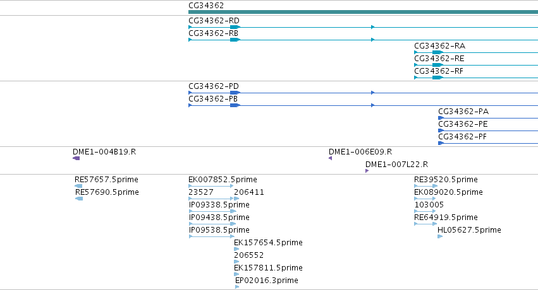Select the DME1-007L22.R feature label
The image size is (538, 290).
tap(396, 165)
